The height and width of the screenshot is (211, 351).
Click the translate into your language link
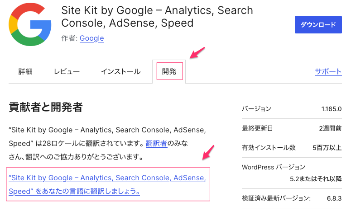click(107, 184)
